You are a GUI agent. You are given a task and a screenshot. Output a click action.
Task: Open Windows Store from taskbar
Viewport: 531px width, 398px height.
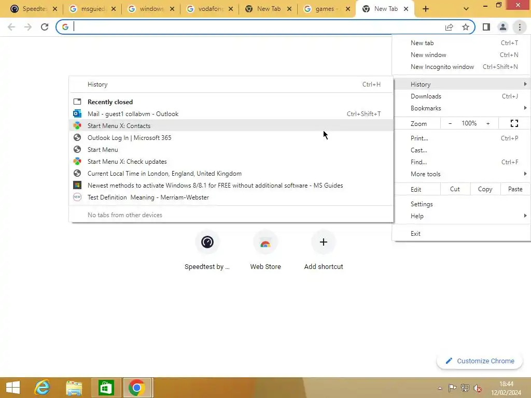coord(106,388)
